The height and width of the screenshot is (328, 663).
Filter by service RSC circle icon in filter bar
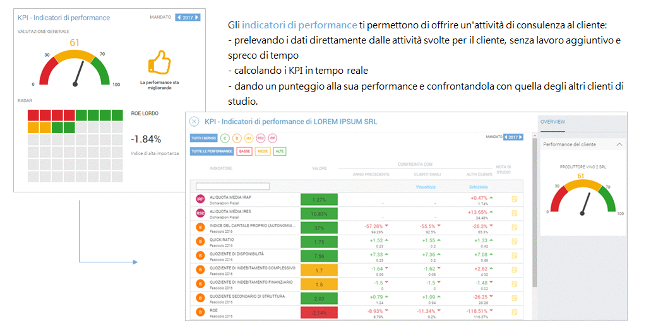[x=261, y=138]
